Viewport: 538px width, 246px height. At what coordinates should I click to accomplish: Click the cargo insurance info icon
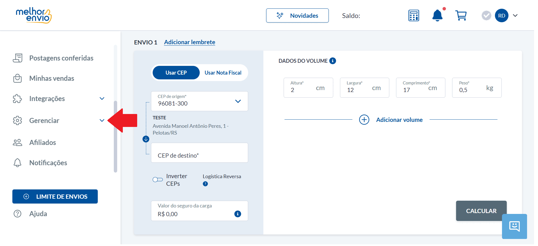click(238, 214)
